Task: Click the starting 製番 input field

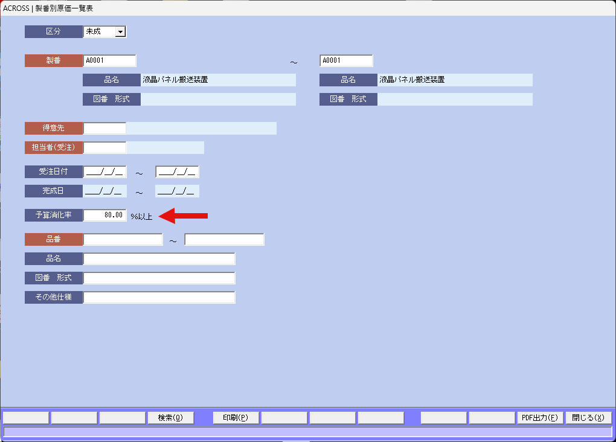Action: [109, 60]
